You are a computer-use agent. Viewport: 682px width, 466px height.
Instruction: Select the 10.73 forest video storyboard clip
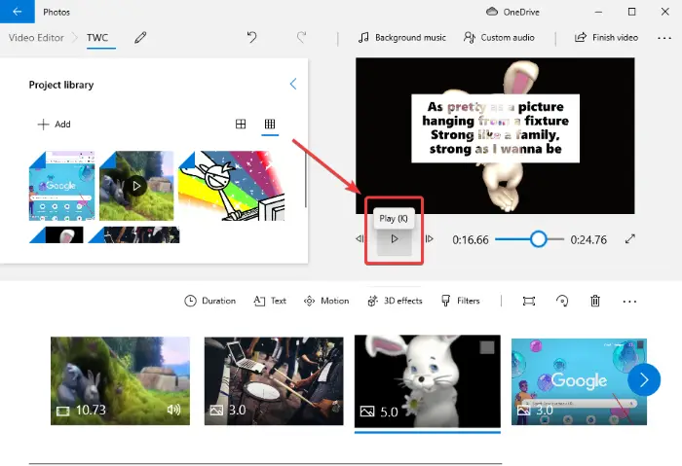pos(121,381)
